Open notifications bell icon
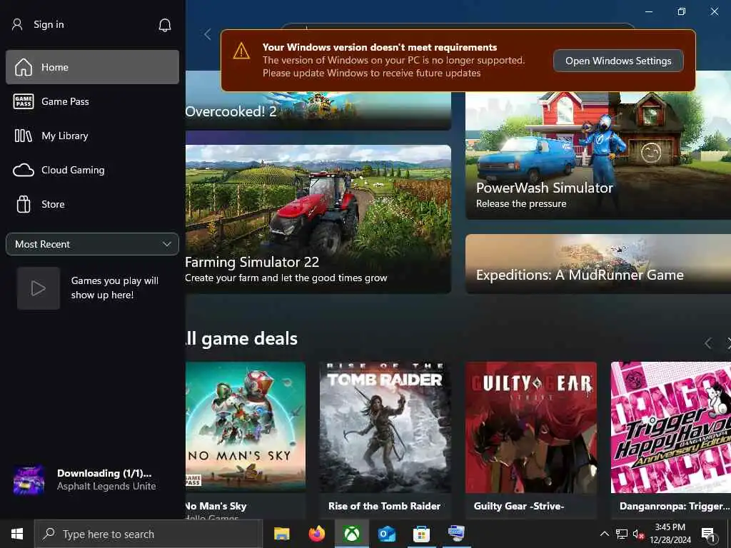Viewport: 731px width, 548px height. click(x=165, y=25)
